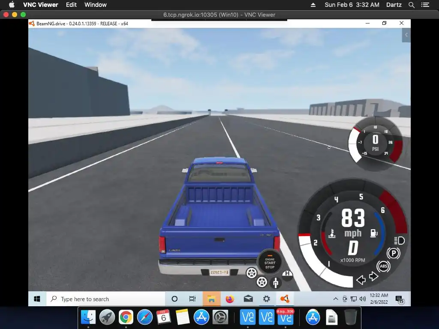Click the D gear indicator

pos(353,248)
